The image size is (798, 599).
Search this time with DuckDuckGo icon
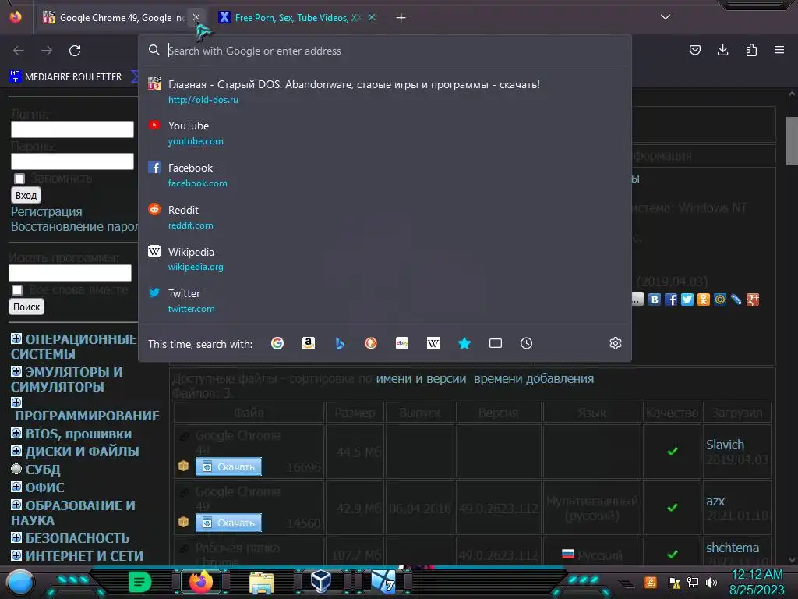point(370,343)
